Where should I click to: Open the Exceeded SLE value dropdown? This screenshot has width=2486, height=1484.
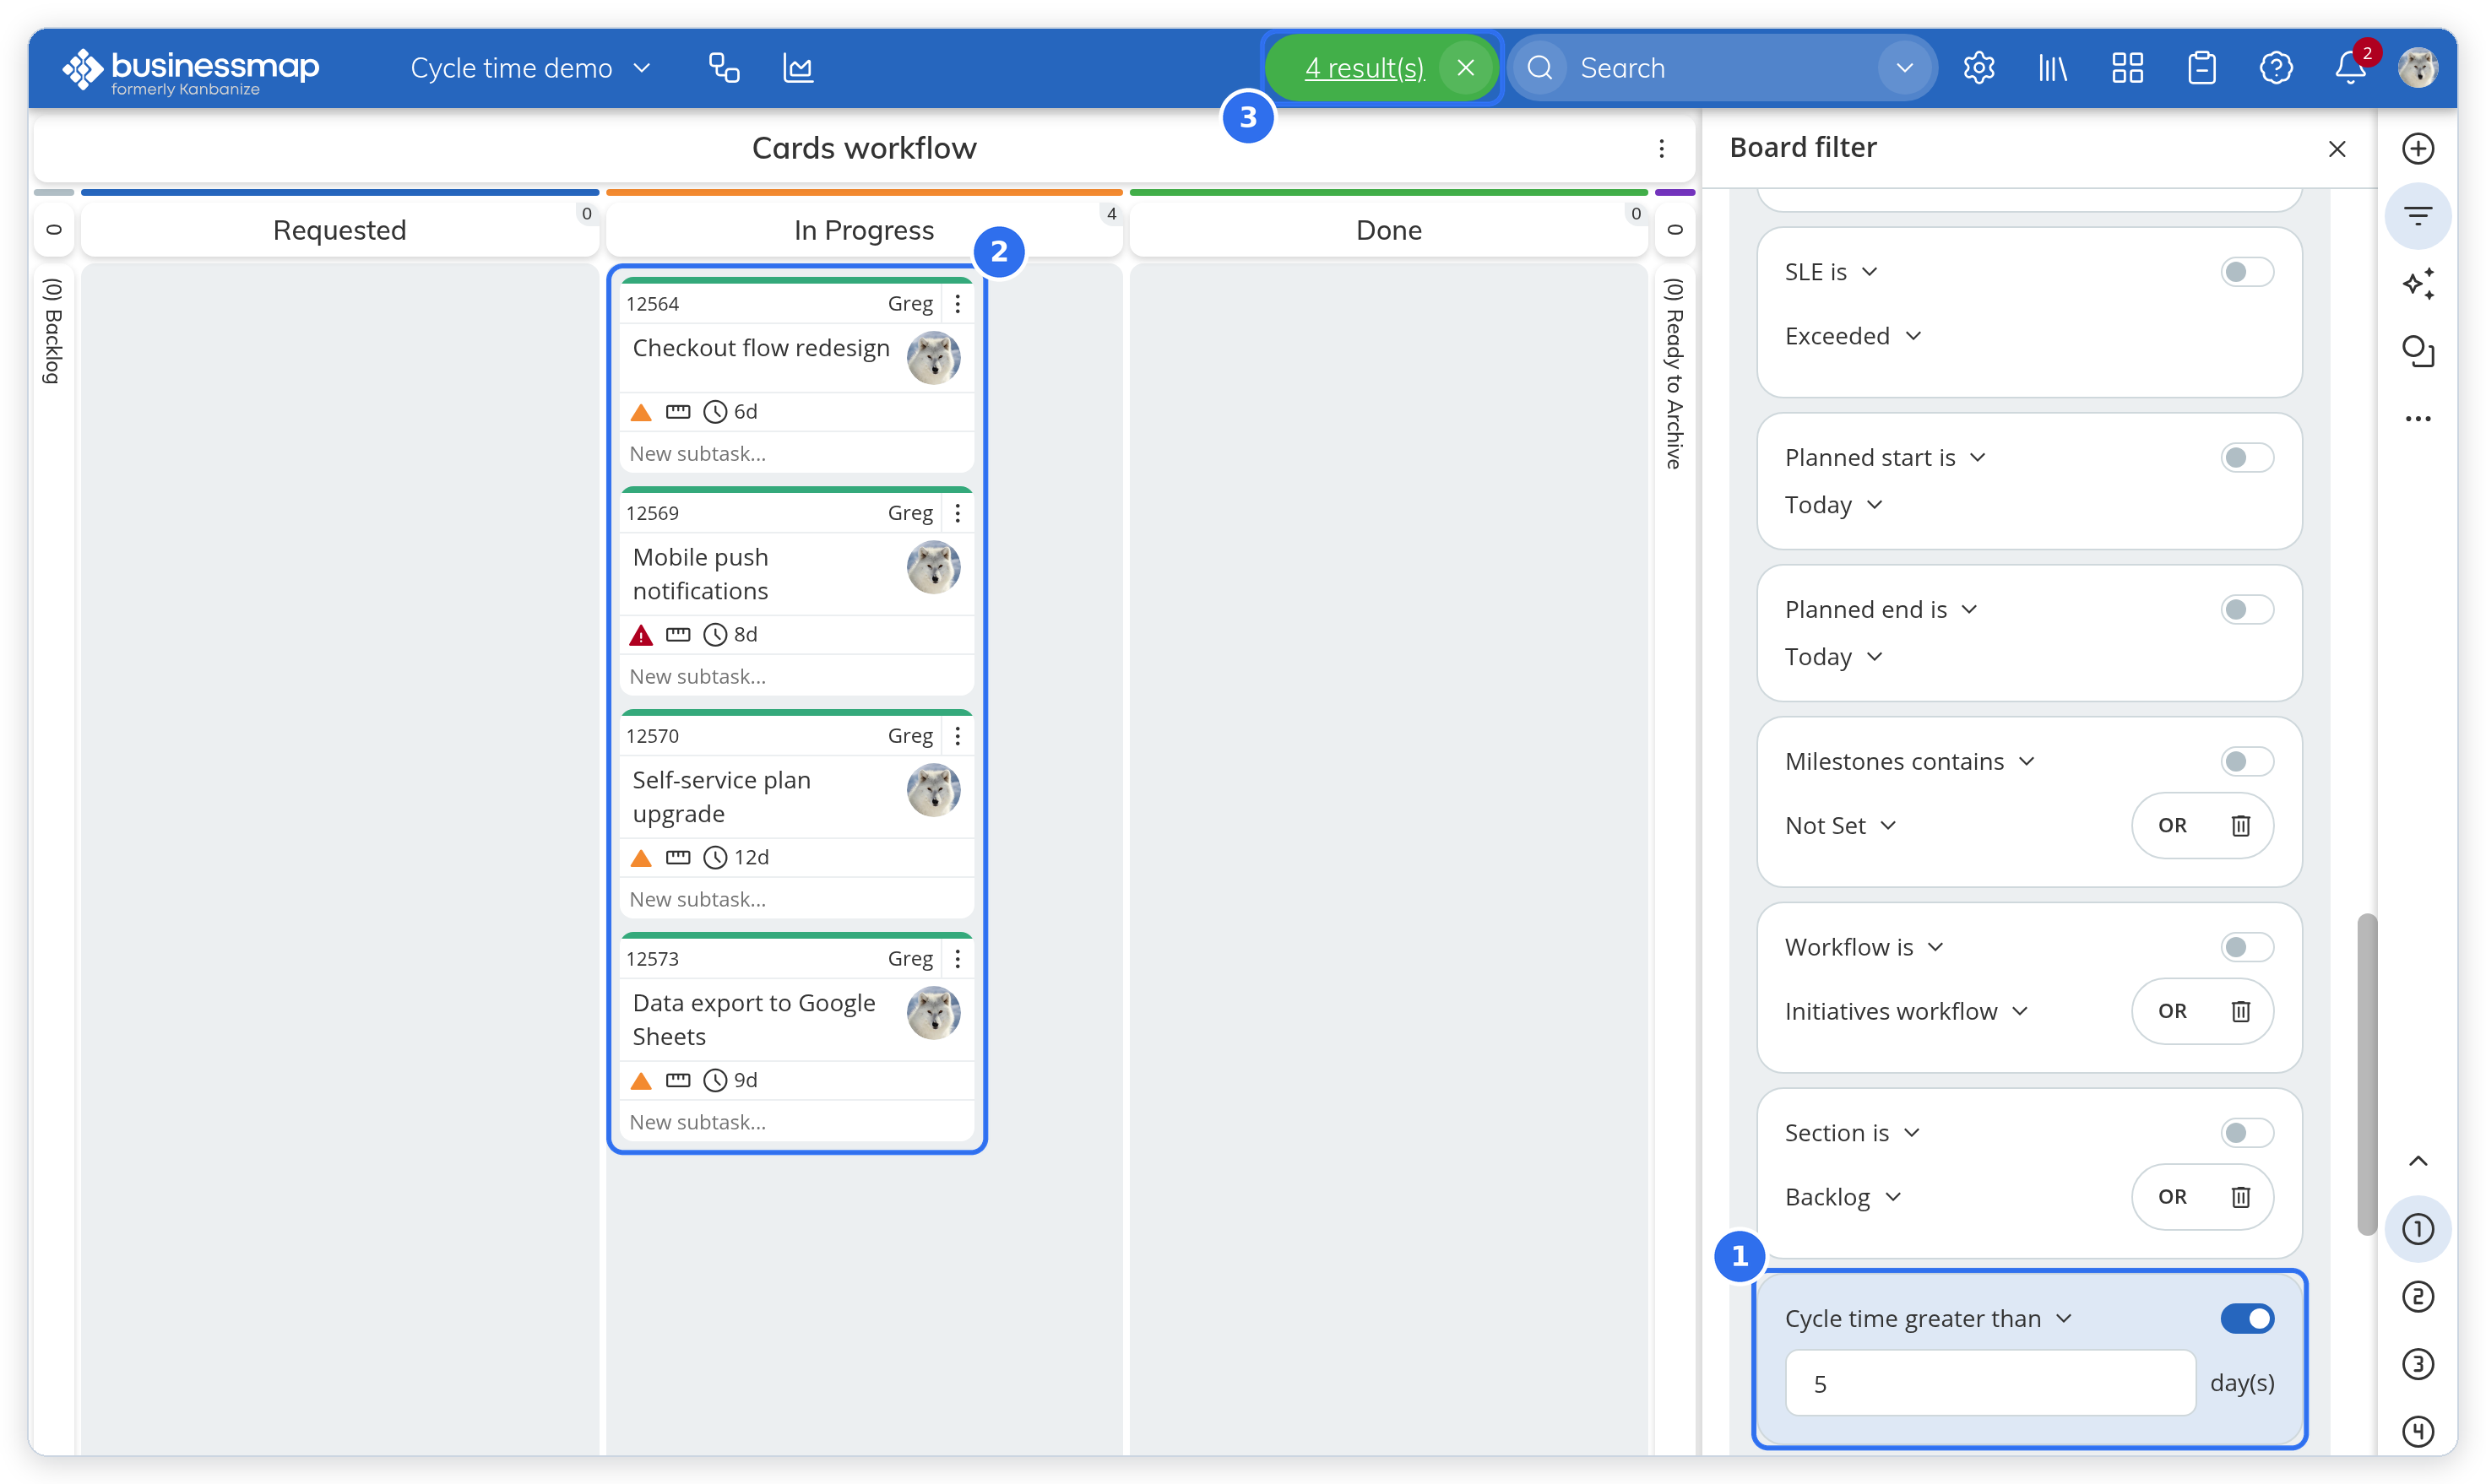pyautogui.click(x=1853, y=336)
